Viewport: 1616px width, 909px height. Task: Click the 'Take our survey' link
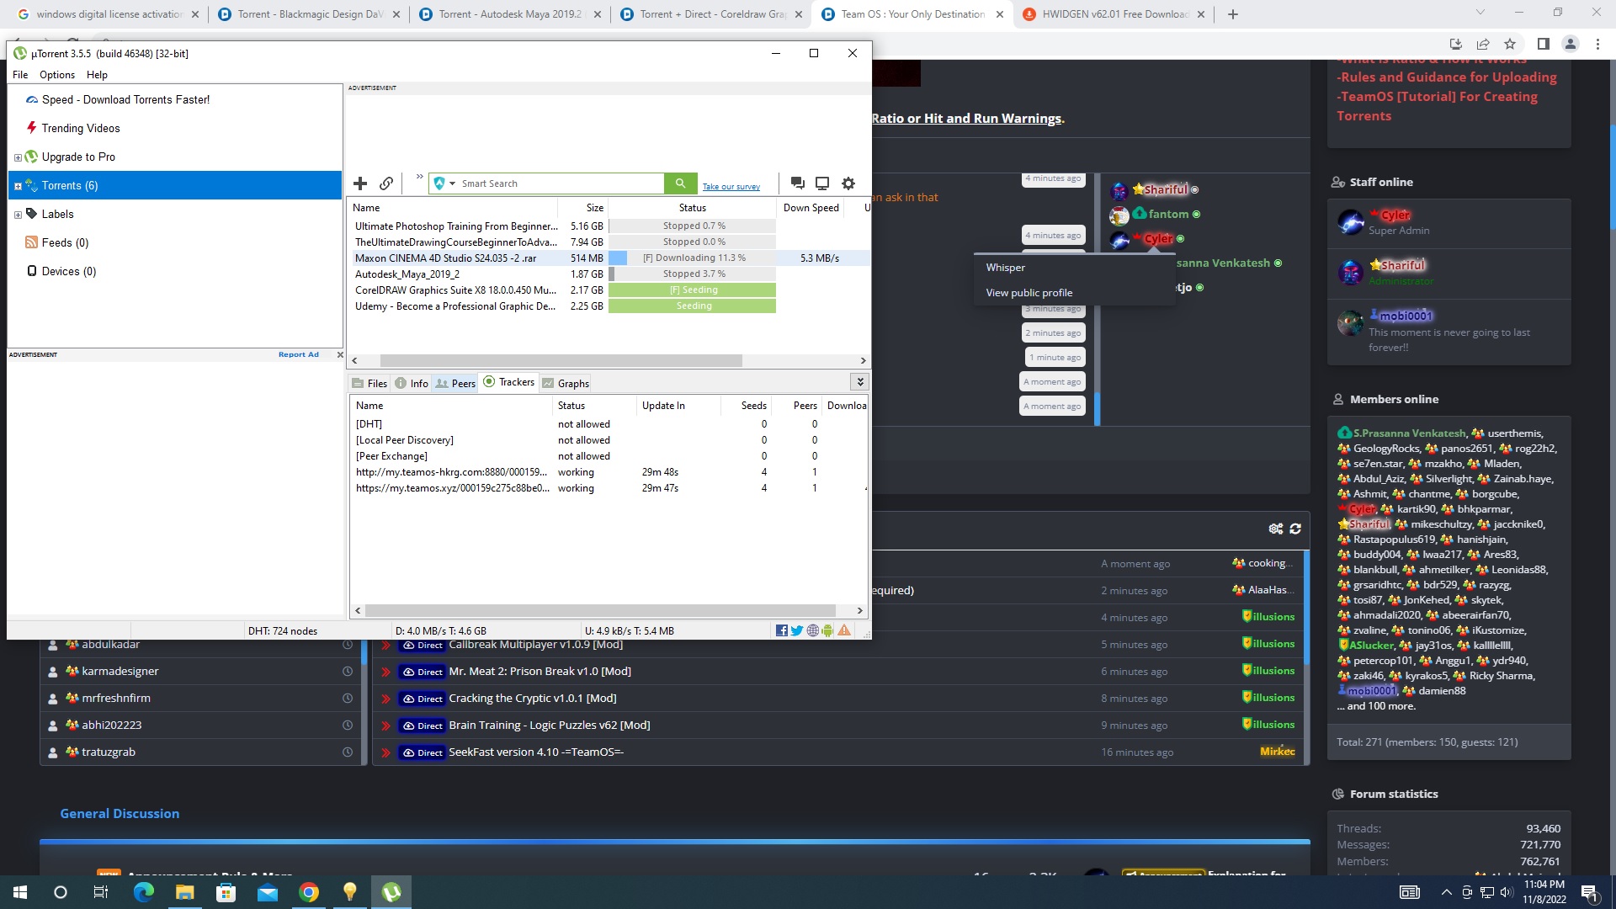click(731, 187)
